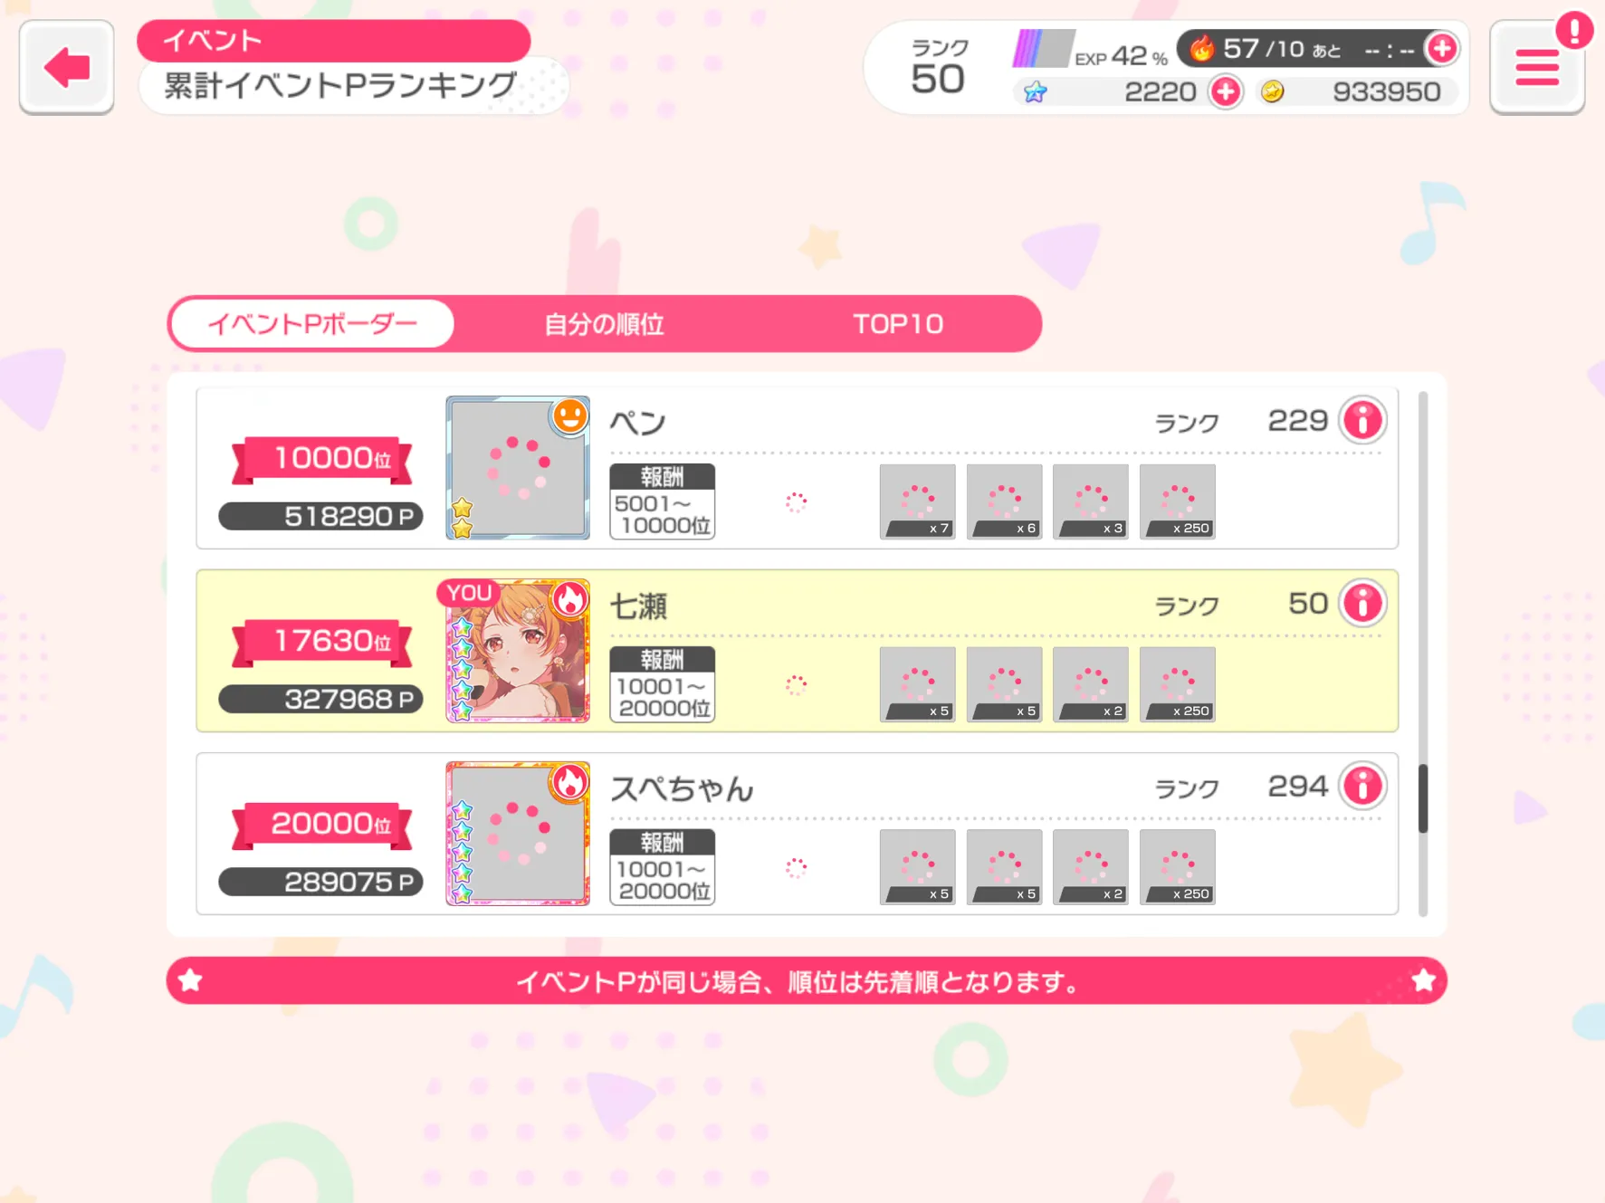Open info for player スペちゃん

1362,786
